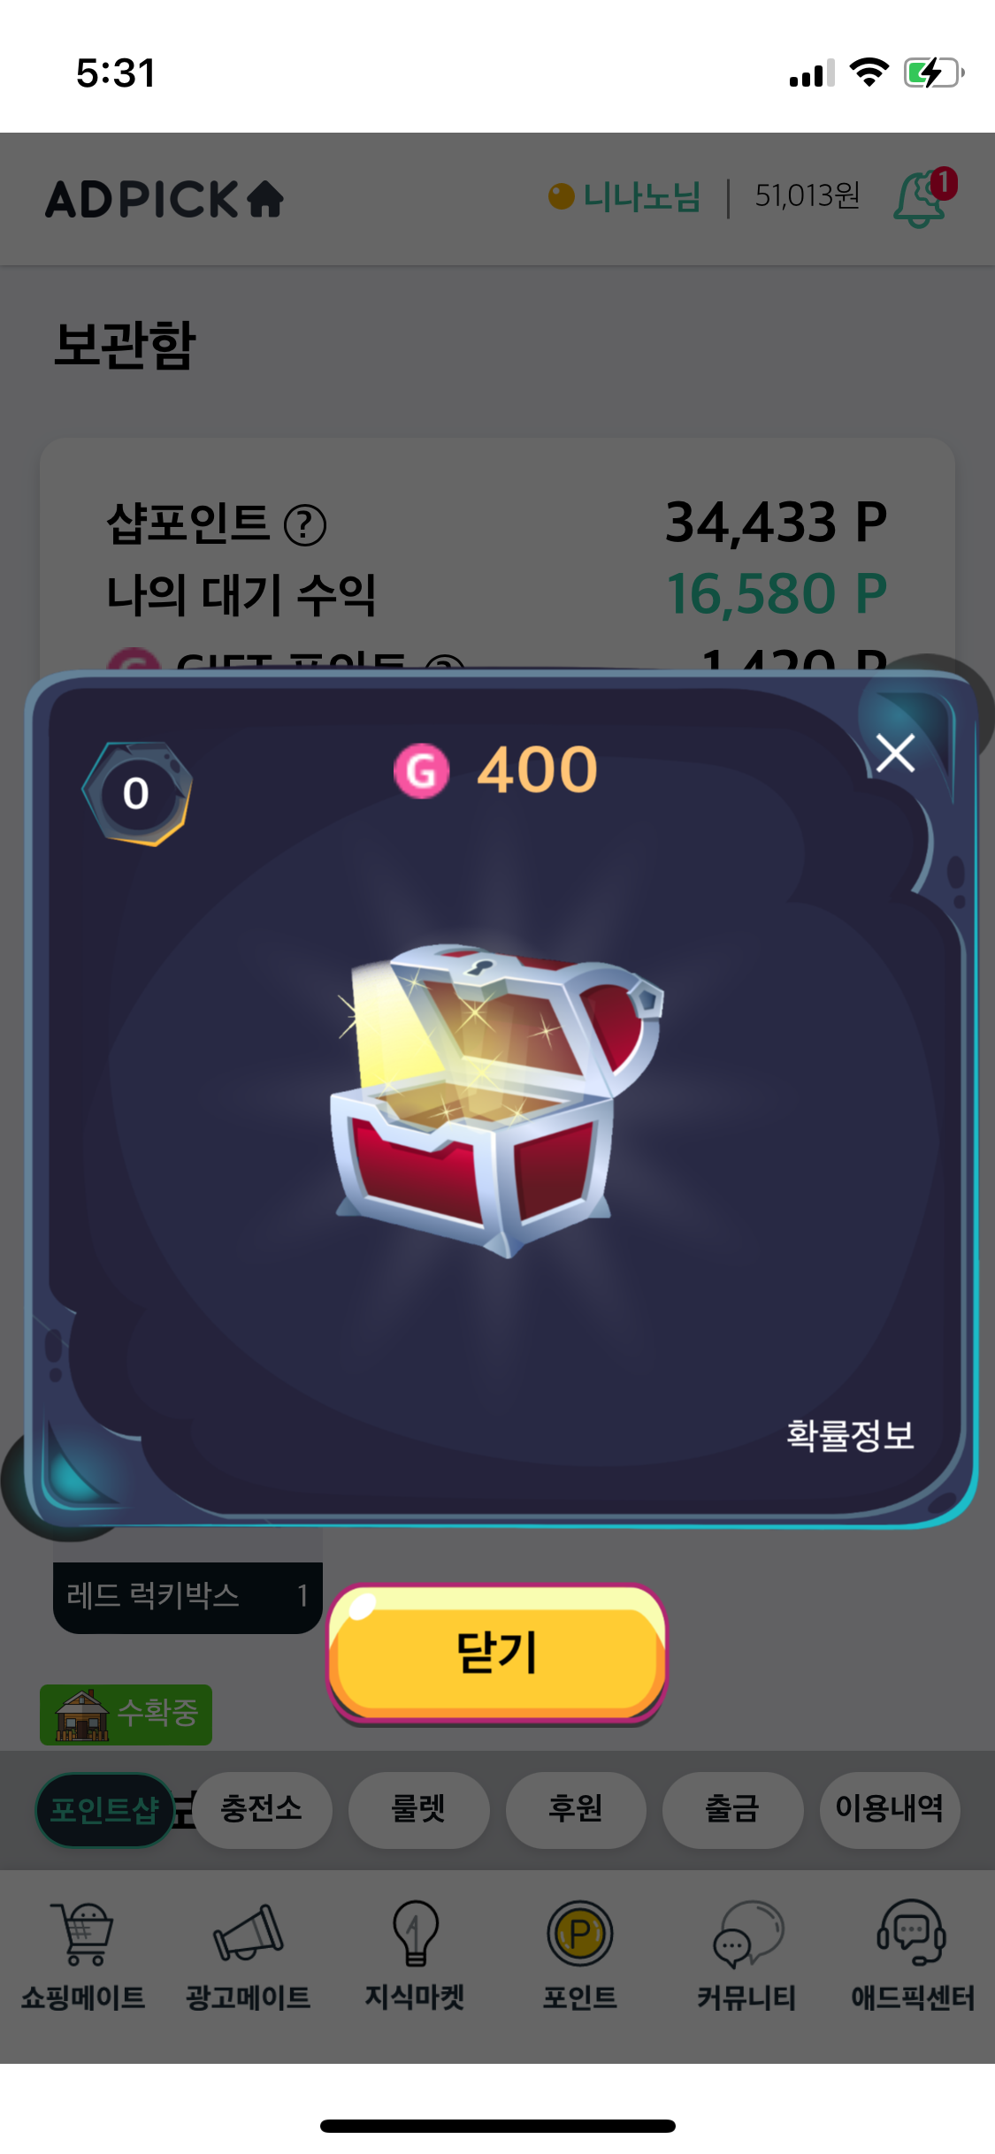995x2154 pixels.
Task: Go to the 후원 tab
Action: tap(576, 1810)
